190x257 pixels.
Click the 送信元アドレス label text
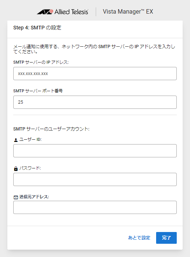point(34,197)
